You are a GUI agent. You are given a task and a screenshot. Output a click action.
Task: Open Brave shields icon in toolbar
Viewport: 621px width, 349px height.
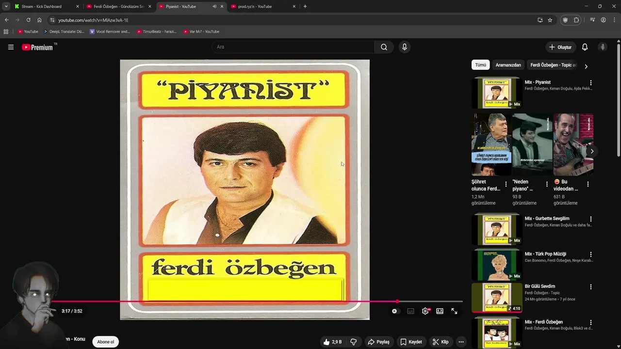(565, 20)
